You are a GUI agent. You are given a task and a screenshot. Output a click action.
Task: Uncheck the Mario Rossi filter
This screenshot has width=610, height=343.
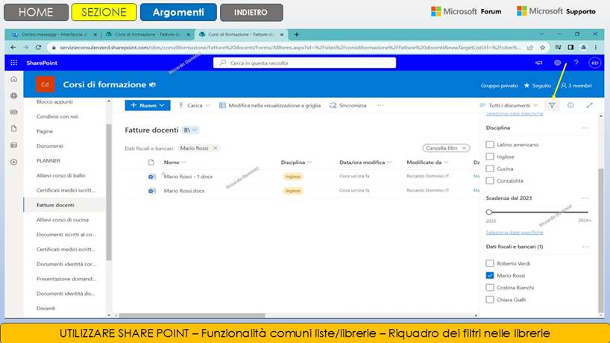pyautogui.click(x=490, y=275)
